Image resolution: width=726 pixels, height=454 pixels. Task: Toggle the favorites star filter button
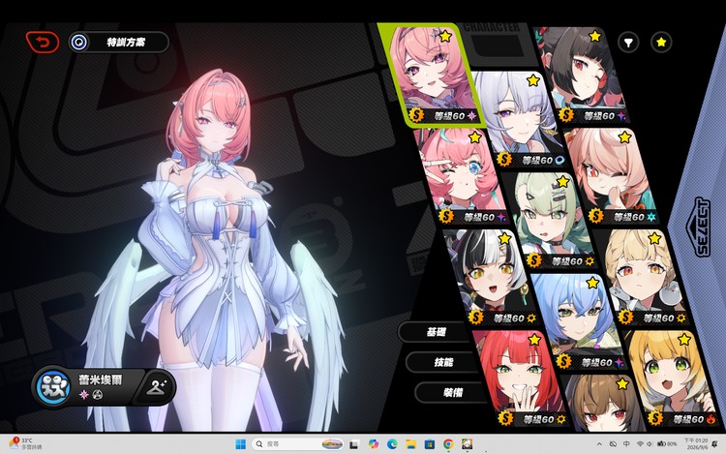(x=661, y=43)
